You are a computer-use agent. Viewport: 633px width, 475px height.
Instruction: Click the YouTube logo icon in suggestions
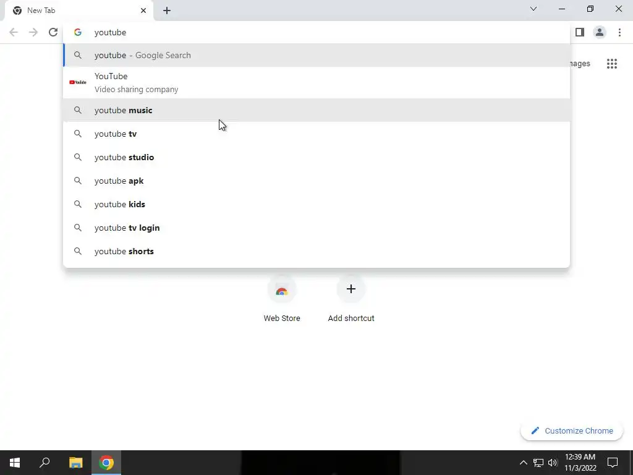point(78,82)
